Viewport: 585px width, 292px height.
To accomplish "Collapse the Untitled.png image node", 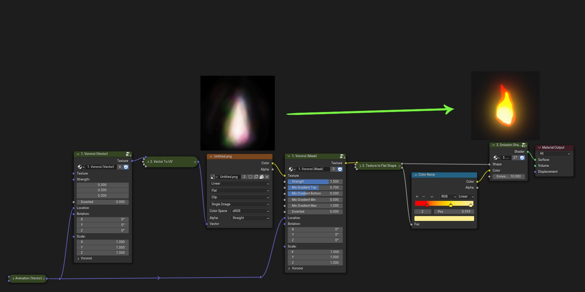I will (x=211, y=156).
